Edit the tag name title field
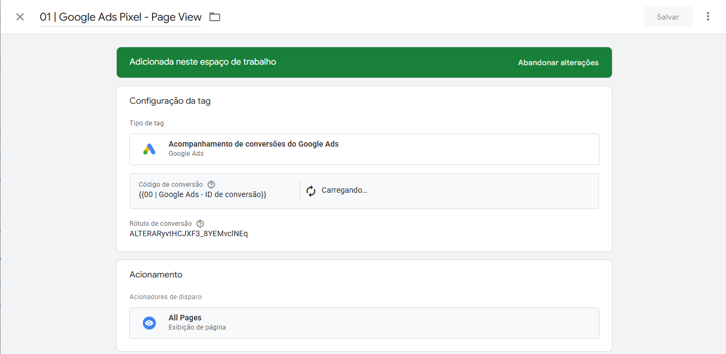This screenshot has height=354, width=726. click(121, 17)
